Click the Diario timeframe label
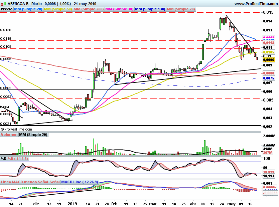The image size is (279, 207). (36, 4)
